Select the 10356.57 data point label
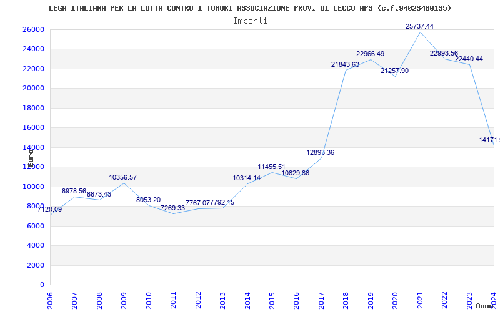Viewport: 500px width, 312px height. 122,177
